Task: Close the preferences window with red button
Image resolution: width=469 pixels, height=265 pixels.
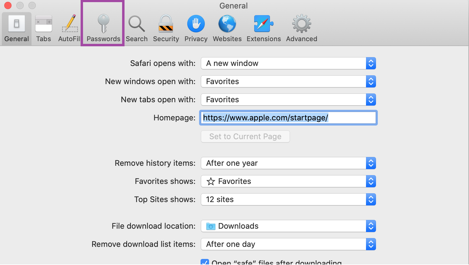Action: click(x=8, y=5)
